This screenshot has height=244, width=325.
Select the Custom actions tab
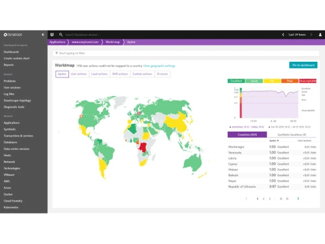(142, 74)
